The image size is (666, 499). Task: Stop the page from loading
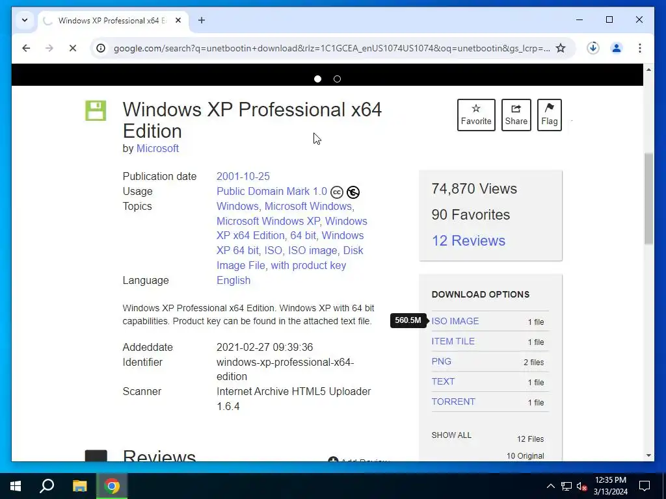73,48
